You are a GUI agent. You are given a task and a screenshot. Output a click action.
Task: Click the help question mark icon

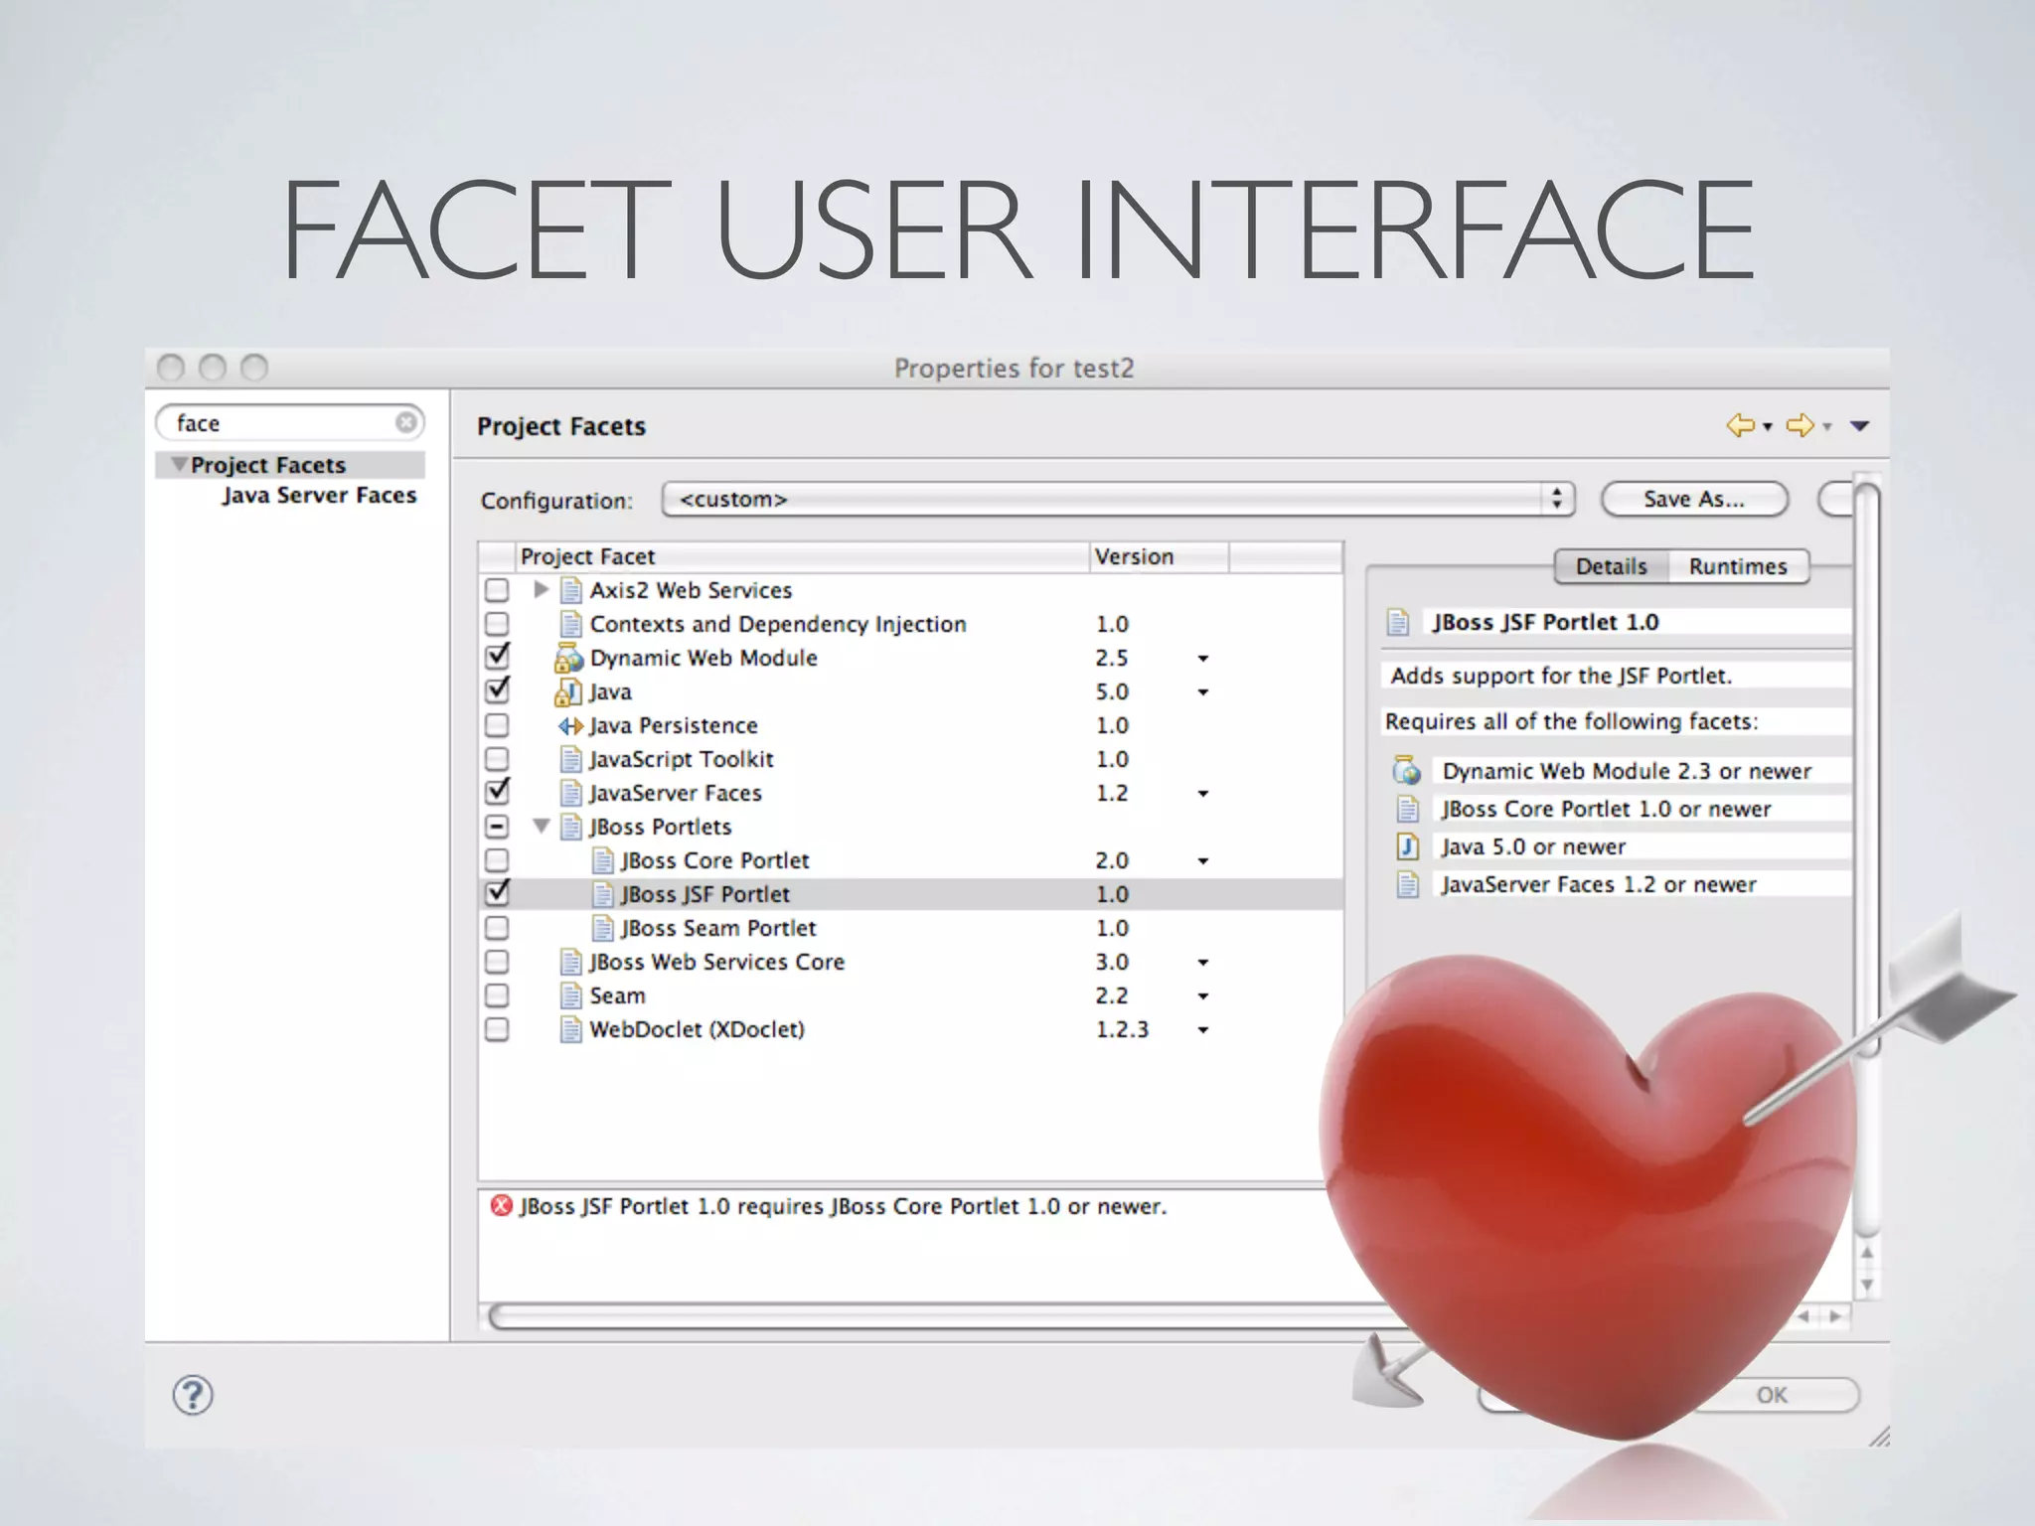coord(193,1395)
